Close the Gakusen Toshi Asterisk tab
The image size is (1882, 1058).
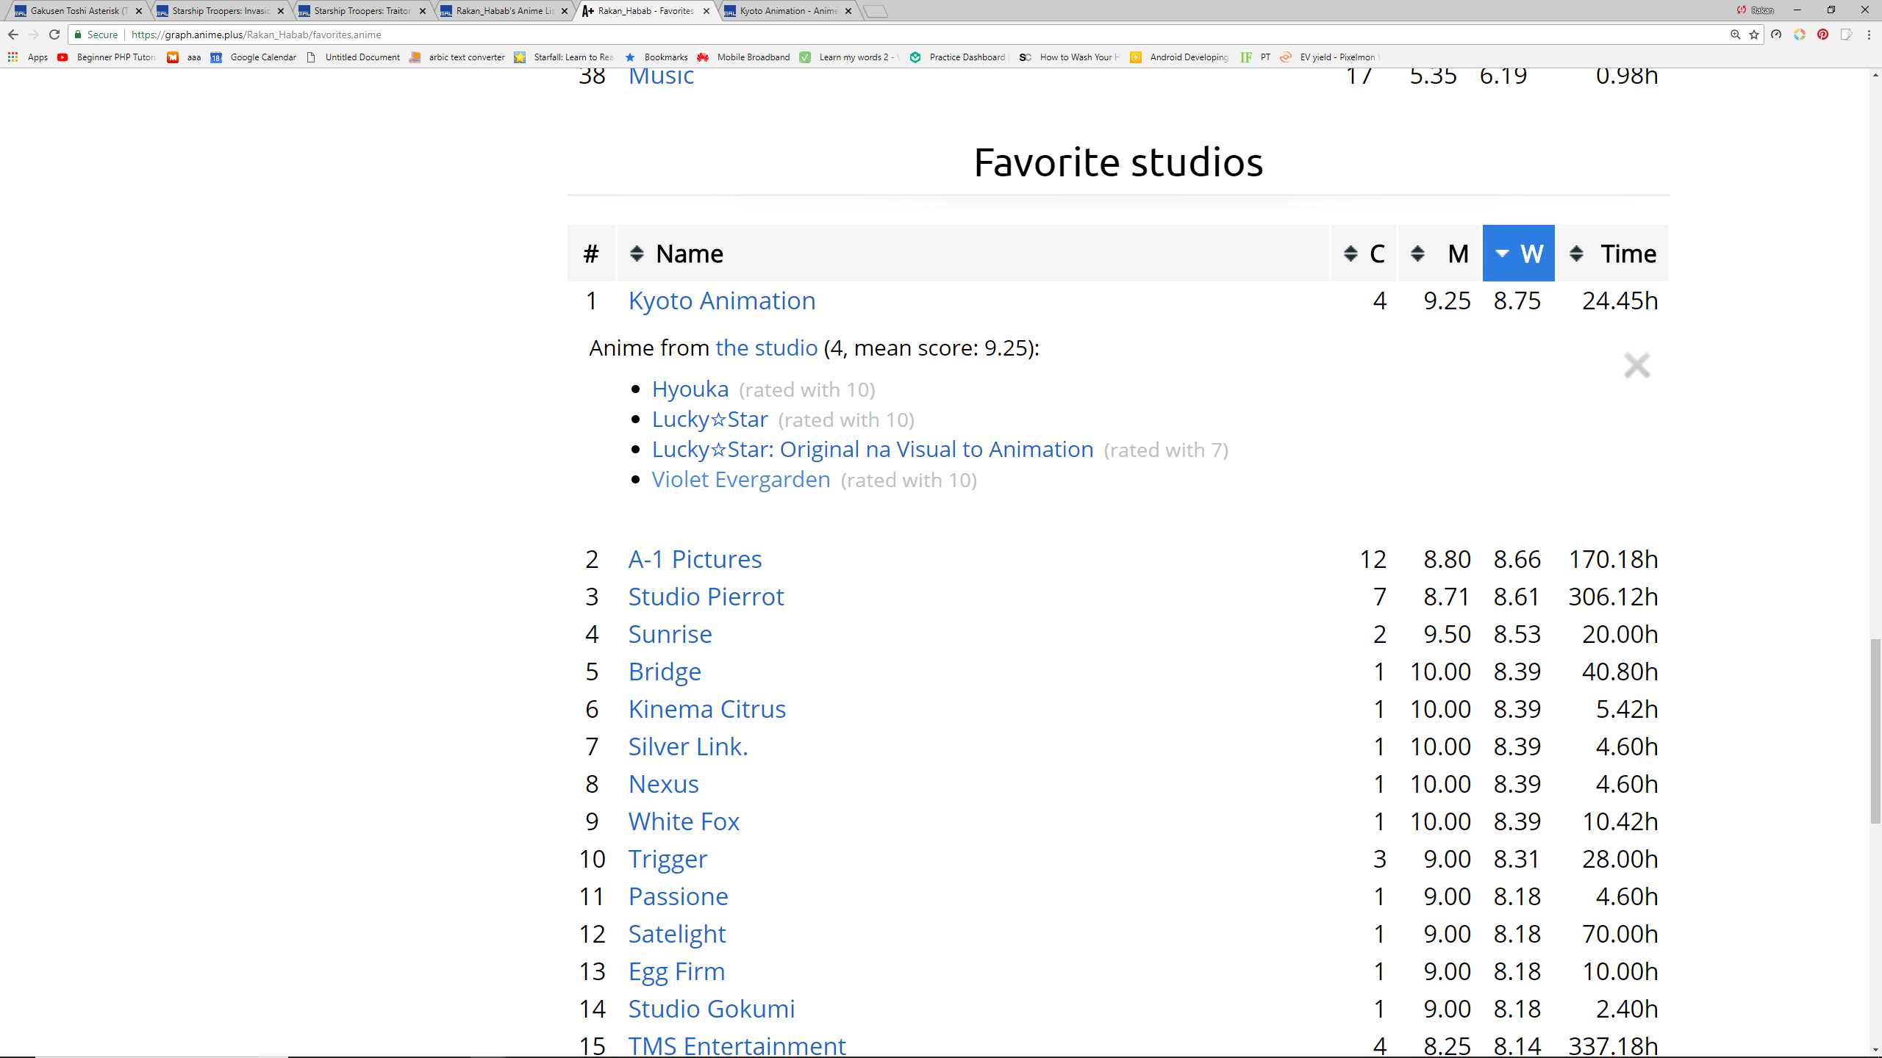point(139,11)
